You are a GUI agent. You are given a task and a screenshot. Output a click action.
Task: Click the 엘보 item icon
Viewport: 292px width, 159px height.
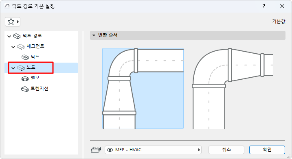[x=25, y=78]
